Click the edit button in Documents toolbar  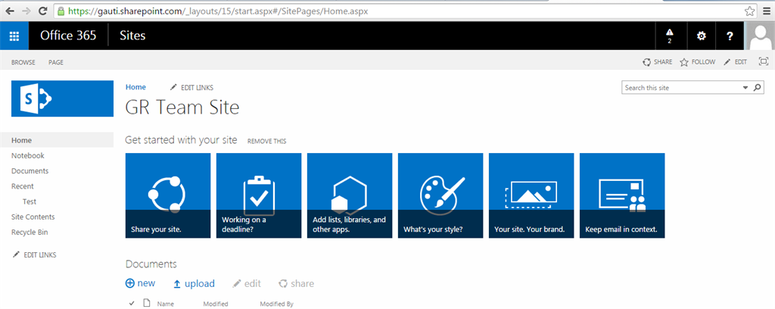247,284
